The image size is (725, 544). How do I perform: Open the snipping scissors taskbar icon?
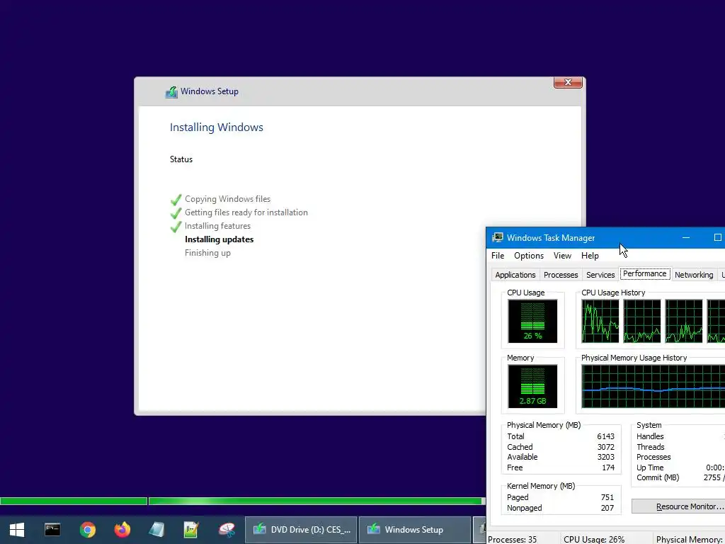coord(227,530)
